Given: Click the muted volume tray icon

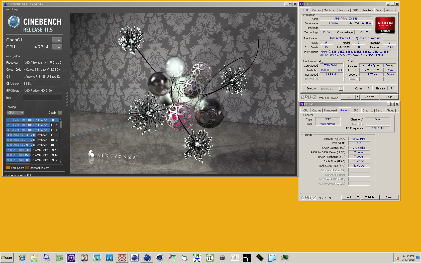Looking at the screenshot, I should [397, 258].
